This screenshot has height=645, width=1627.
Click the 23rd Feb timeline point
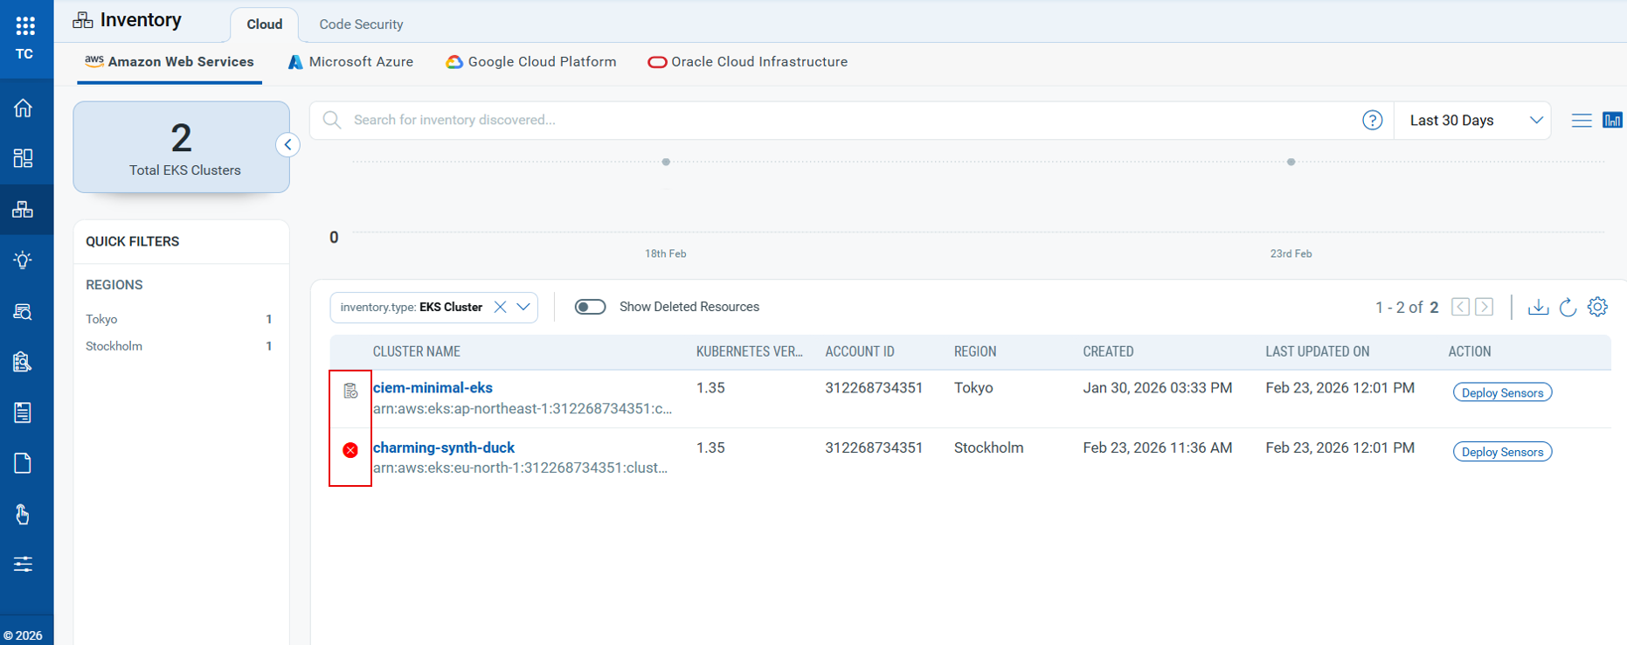coord(1291,163)
